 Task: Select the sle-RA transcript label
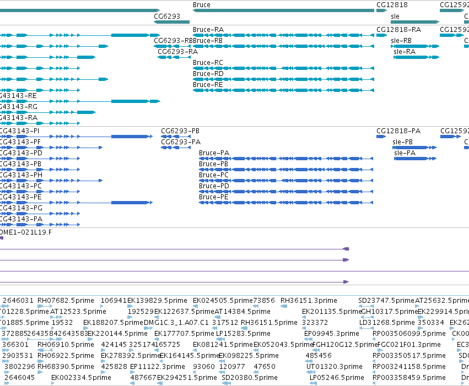405,52
